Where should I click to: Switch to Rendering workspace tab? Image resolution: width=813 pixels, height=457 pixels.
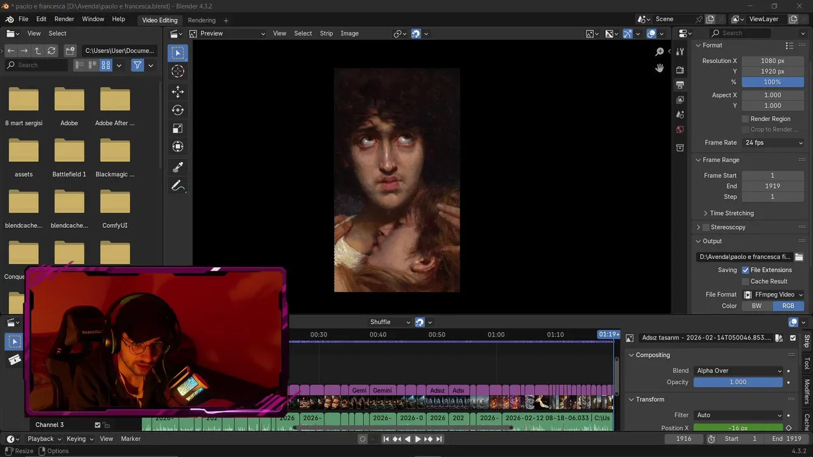tap(201, 20)
